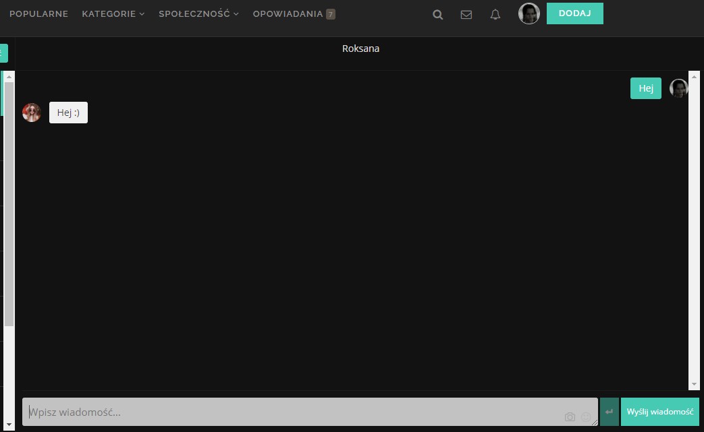The width and height of the screenshot is (704, 432).
Task: Click the teal tab on the left edge
Action: (x=3, y=53)
